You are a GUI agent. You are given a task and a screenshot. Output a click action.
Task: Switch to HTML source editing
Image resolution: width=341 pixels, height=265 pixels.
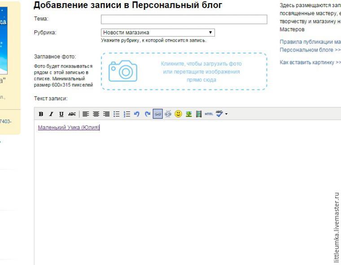[209, 114]
